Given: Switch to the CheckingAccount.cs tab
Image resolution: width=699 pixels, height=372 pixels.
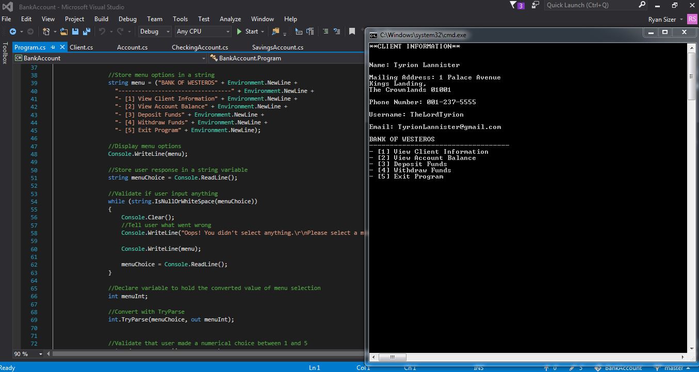Looking at the screenshot, I should point(200,47).
